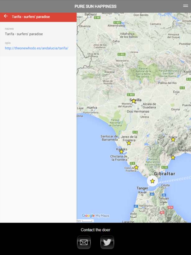
Task: Click the Tetuan map label
Action: pos(164,198)
